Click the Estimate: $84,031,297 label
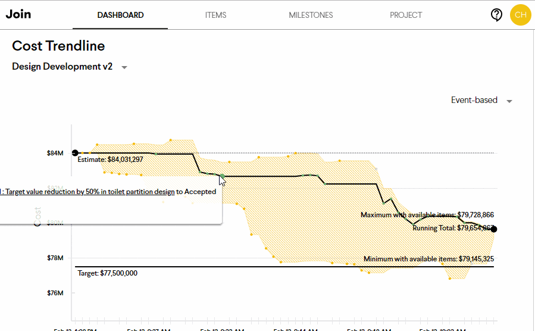535x331 pixels. pyautogui.click(x=111, y=160)
